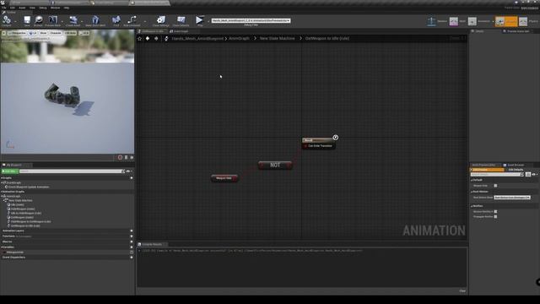Screen dimensions: 540x304
Task: Click the My Blueprint search field
Action: (x=72, y=171)
